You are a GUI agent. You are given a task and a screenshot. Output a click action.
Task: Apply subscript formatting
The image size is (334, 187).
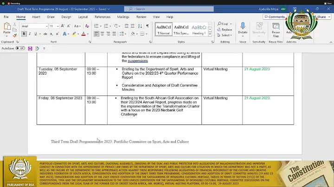(x=51, y=34)
